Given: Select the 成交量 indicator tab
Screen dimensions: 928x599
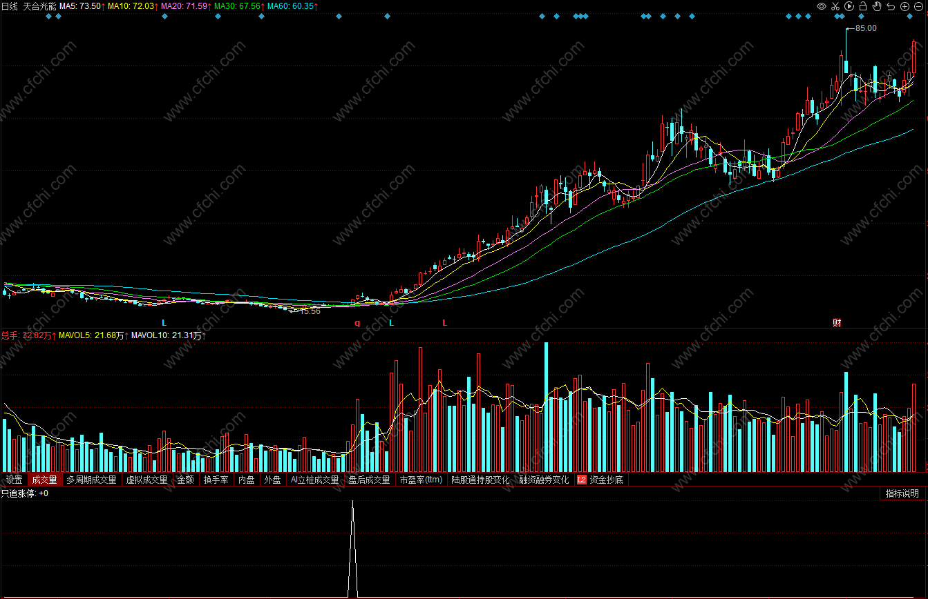Looking at the screenshot, I should [x=45, y=480].
